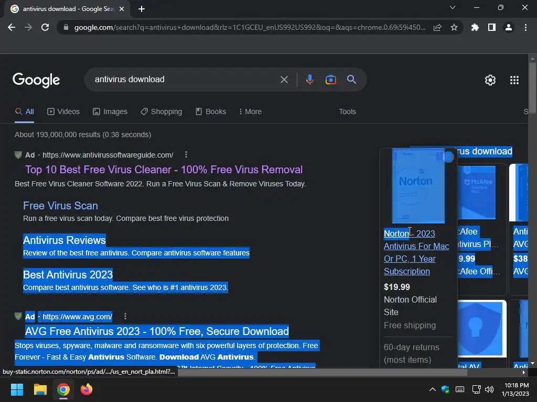Switch to the Books tab
Viewport: 537px width, 402px height.
click(x=211, y=112)
